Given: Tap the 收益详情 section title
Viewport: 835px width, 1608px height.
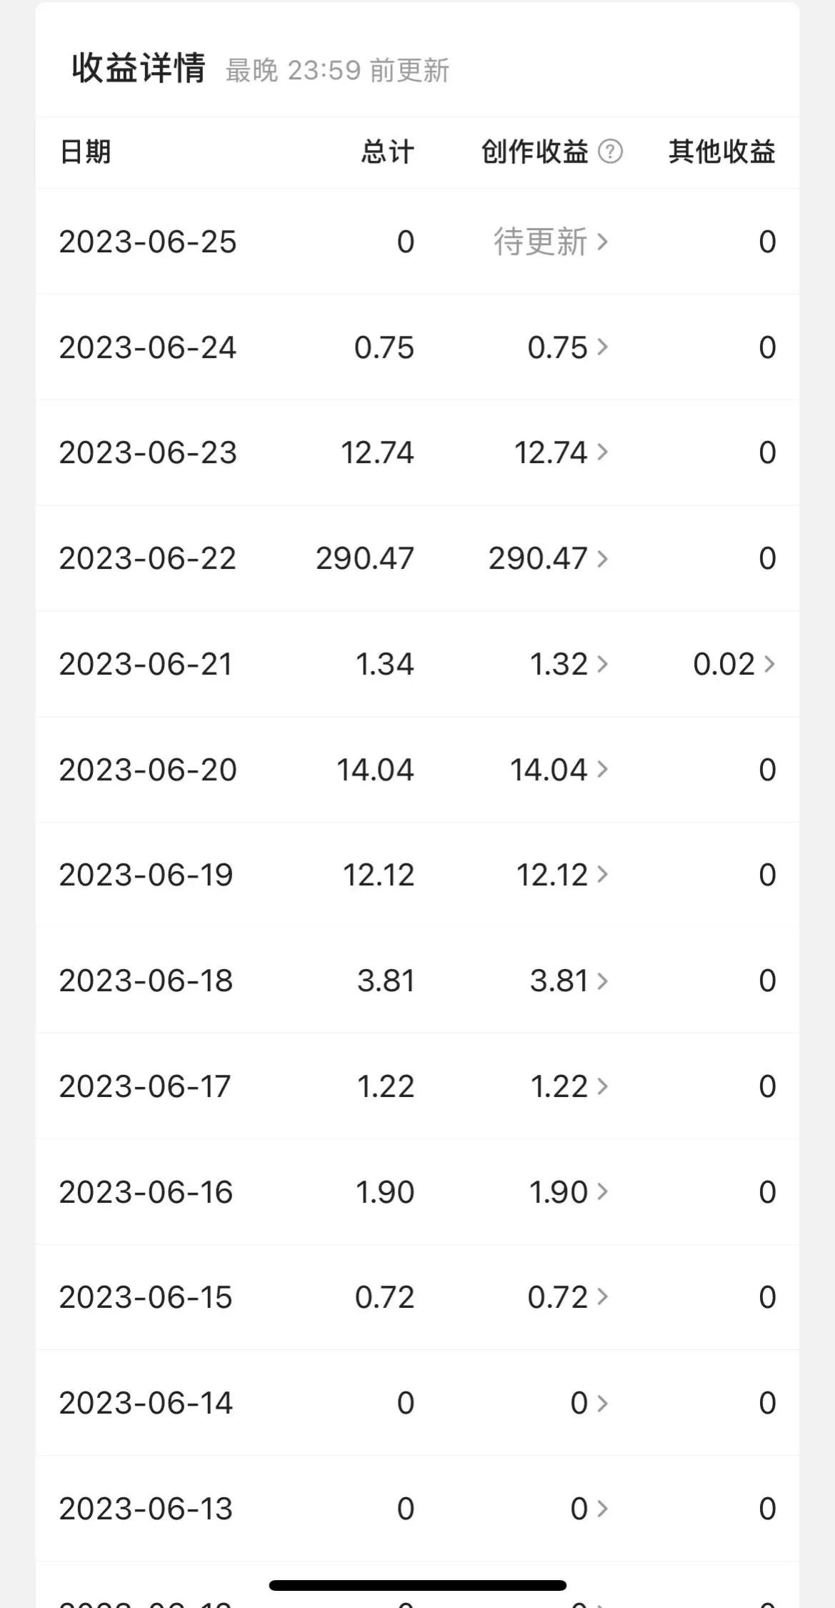Looking at the screenshot, I should (x=139, y=69).
